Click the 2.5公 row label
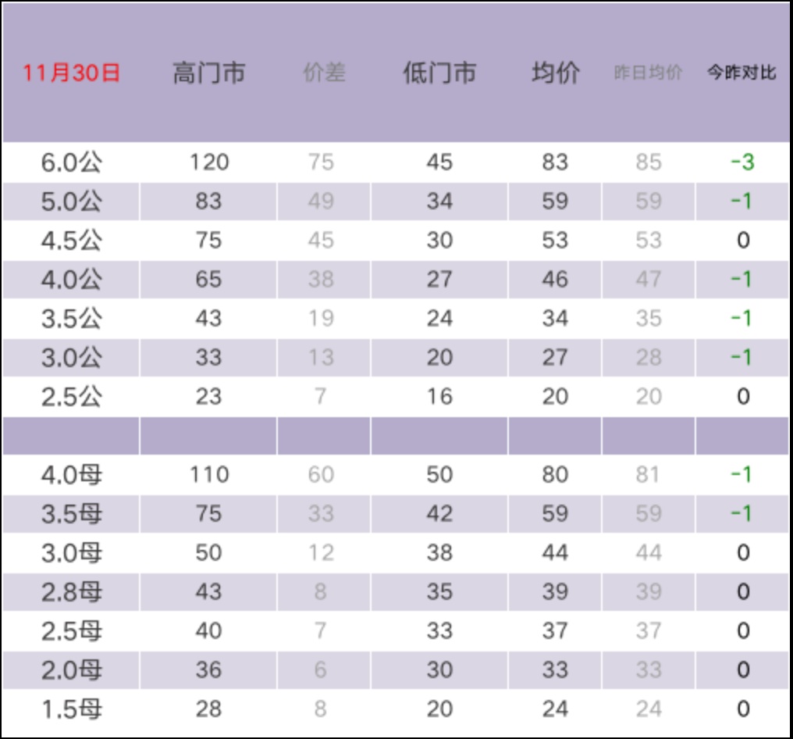The height and width of the screenshot is (739, 793). click(x=71, y=397)
